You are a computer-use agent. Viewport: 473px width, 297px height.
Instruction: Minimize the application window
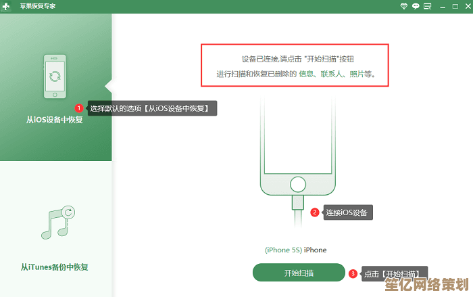click(443, 6)
